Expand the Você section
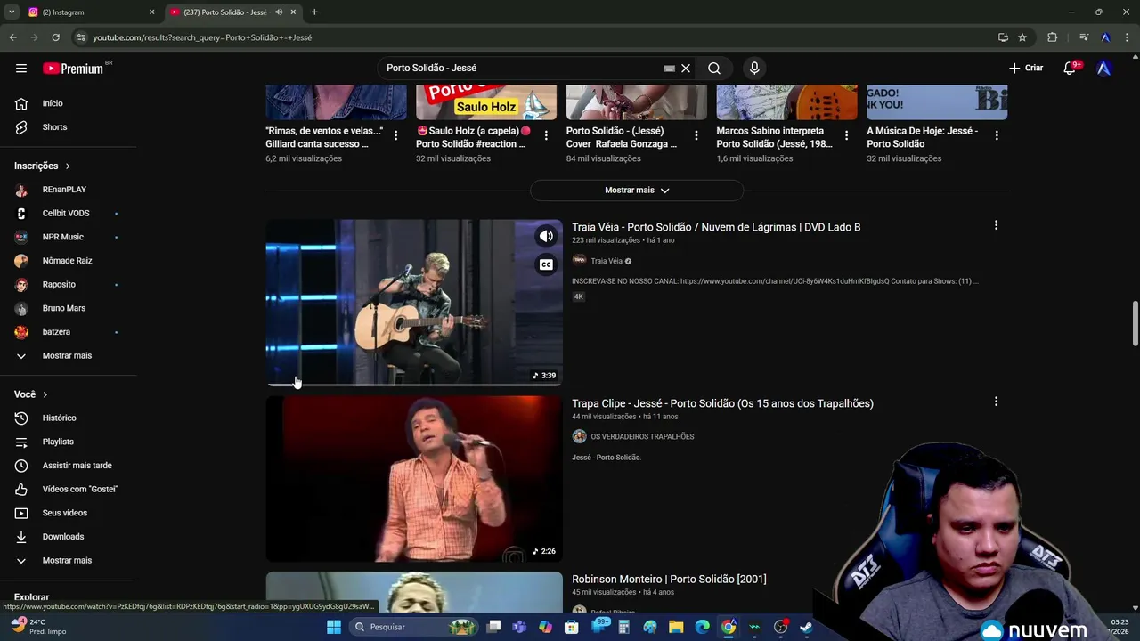The image size is (1140, 641). [x=31, y=394]
